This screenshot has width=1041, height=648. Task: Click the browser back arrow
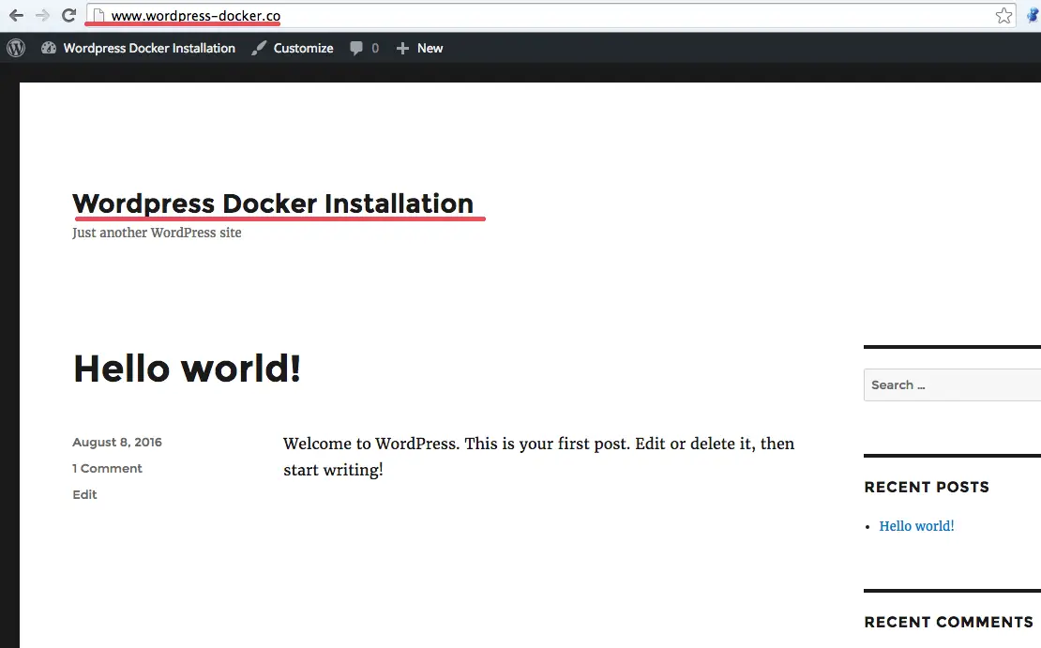(x=16, y=15)
